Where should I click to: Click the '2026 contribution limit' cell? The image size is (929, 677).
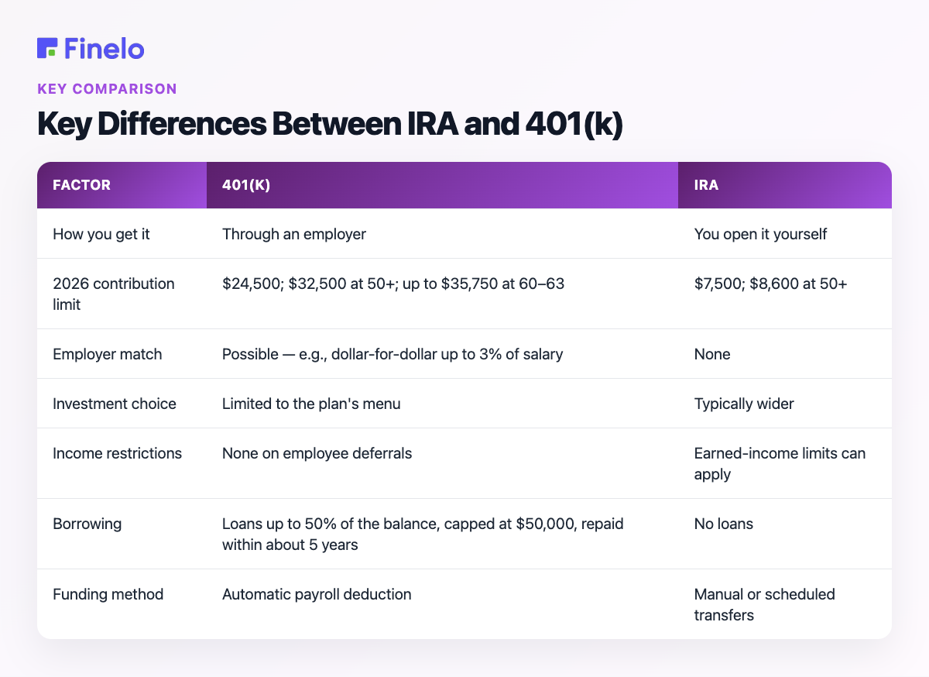tap(122, 294)
